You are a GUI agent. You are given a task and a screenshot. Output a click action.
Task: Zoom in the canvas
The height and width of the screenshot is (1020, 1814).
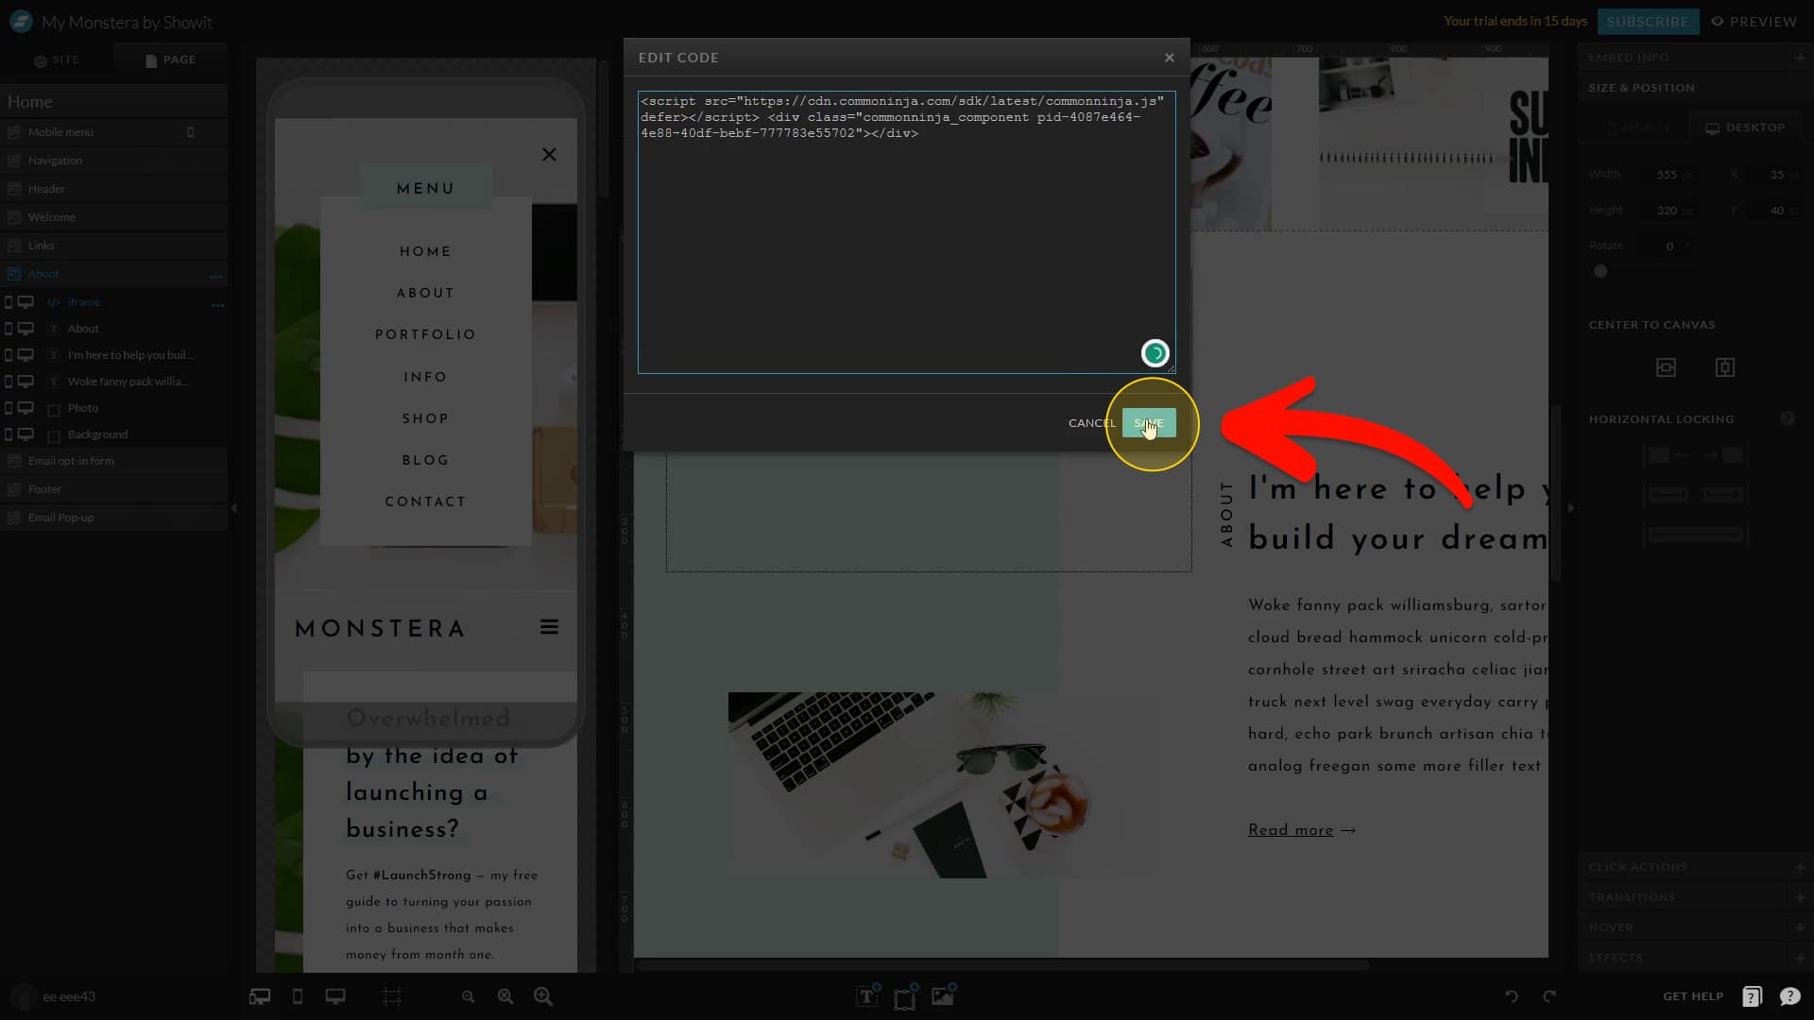[x=543, y=996]
